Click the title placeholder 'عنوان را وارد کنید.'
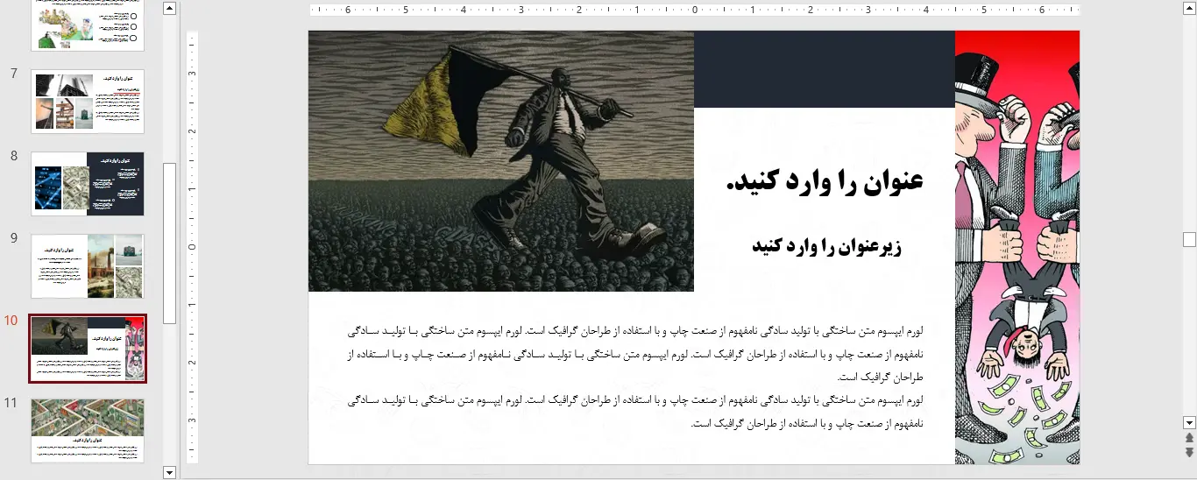The width and height of the screenshot is (1197, 480). point(825,181)
